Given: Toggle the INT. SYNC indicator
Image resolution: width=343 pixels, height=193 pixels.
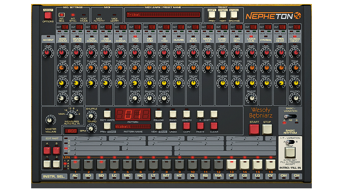Looking at the screenshot, I should 73,15.
